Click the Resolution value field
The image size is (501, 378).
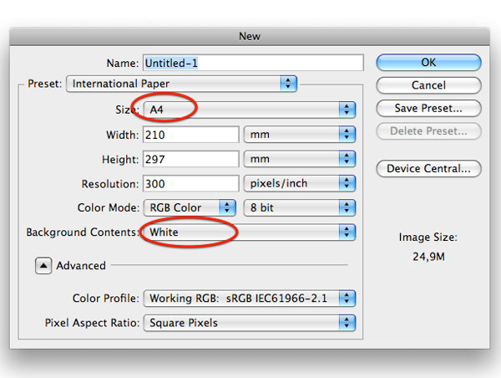tap(191, 183)
